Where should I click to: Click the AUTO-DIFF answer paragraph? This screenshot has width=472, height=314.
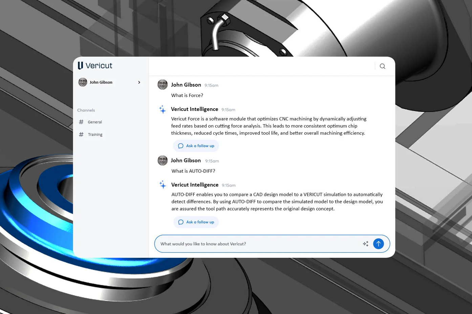pyautogui.click(x=277, y=202)
